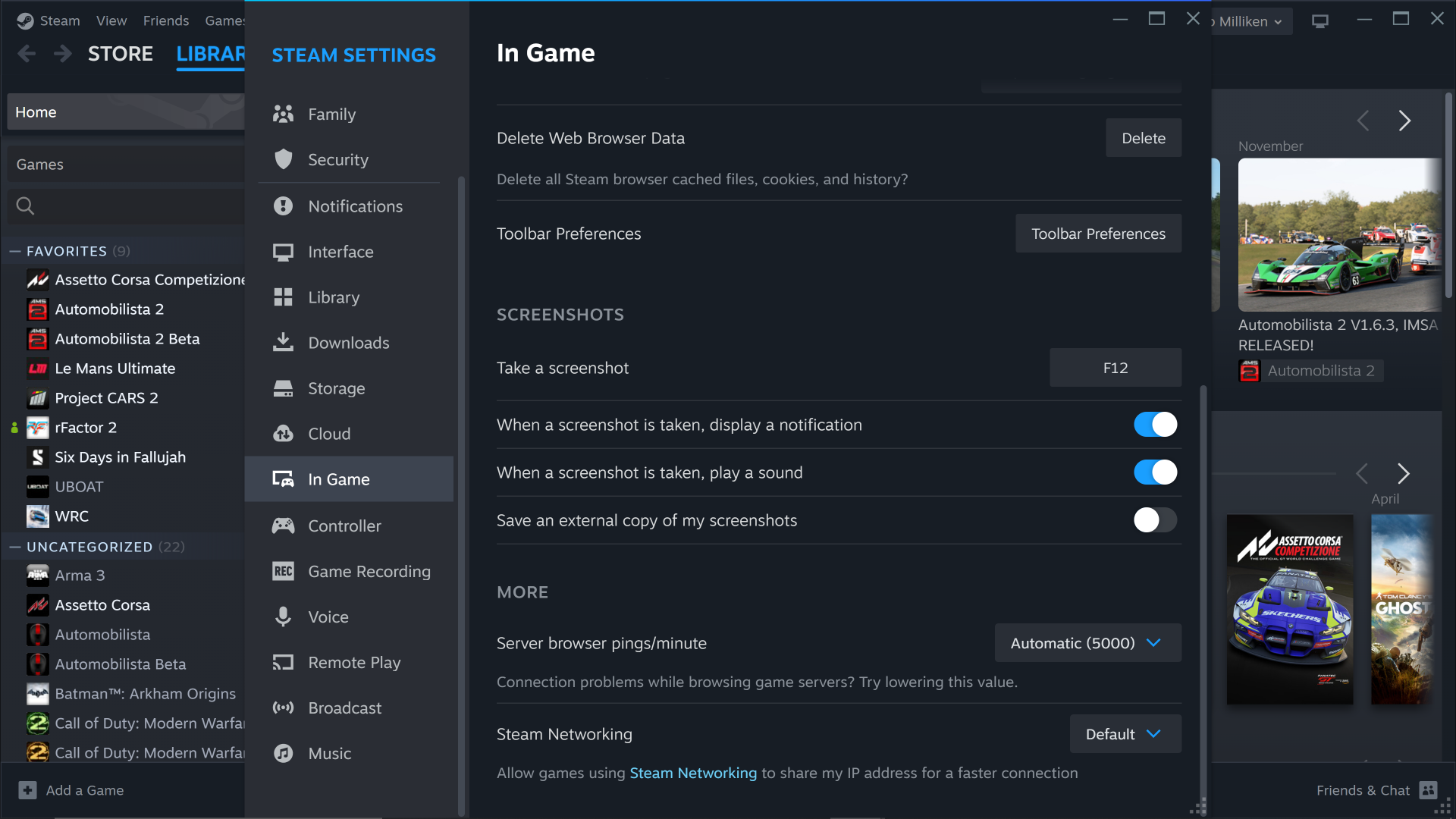Click the Game Recording REC icon
Screen dimensions: 1456x819
283,571
